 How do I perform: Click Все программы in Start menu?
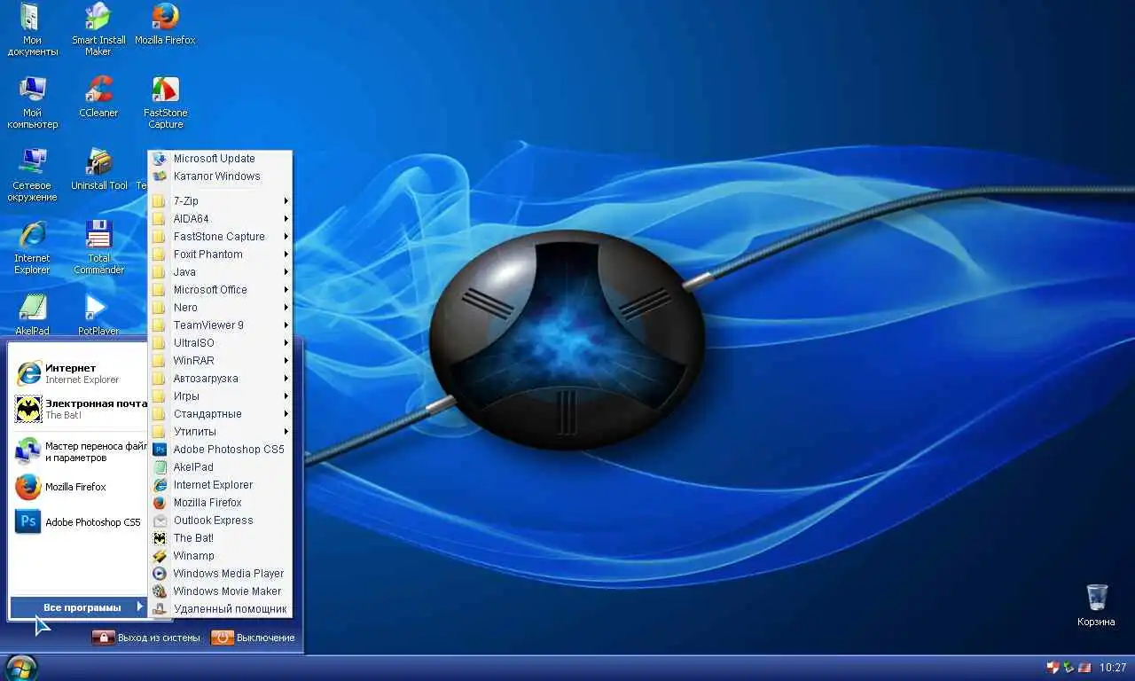click(78, 607)
